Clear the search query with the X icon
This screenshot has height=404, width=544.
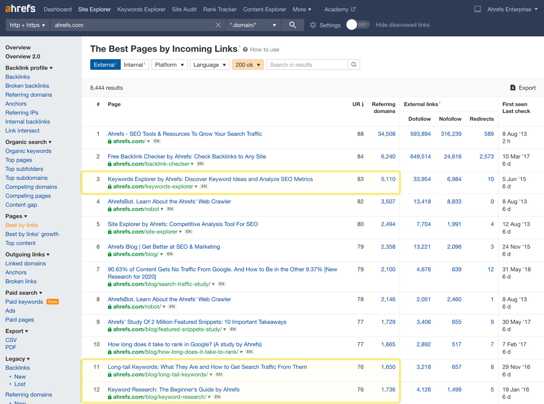point(218,25)
